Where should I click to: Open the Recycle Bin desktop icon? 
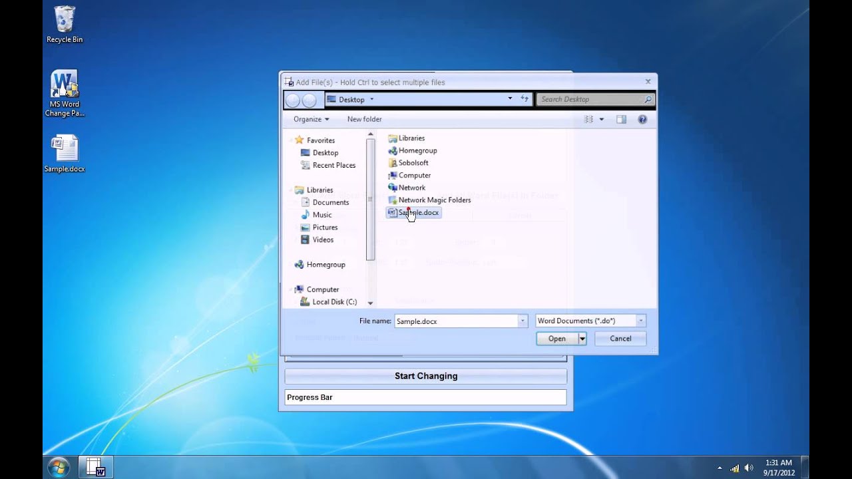tap(65, 25)
